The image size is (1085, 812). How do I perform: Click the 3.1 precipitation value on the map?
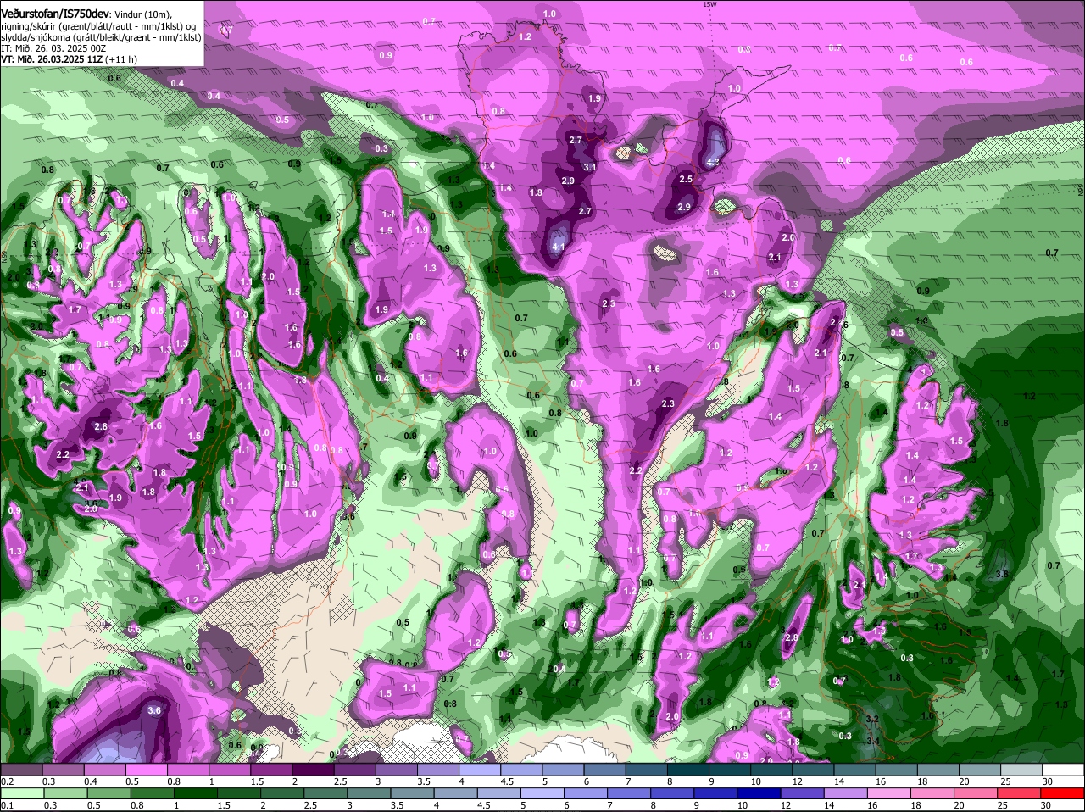pyautogui.click(x=591, y=168)
